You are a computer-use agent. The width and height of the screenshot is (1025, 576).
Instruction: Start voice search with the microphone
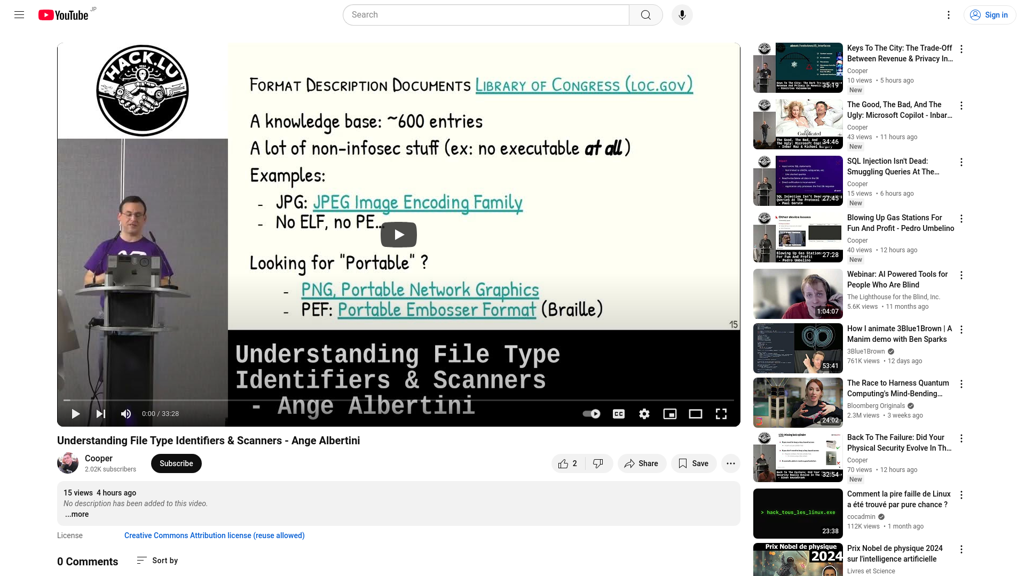click(x=682, y=15)
